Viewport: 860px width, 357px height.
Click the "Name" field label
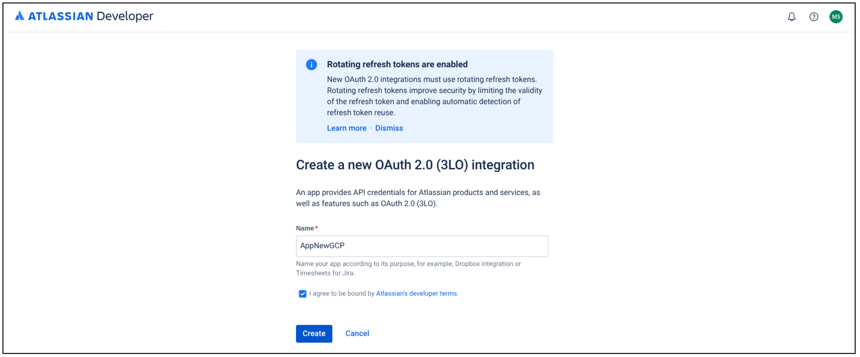tap(305, 227)
